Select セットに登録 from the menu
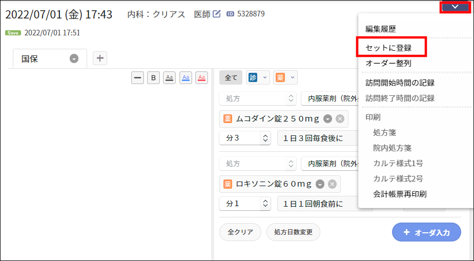This screenshot has width=474, height=261. coord(388,48)
